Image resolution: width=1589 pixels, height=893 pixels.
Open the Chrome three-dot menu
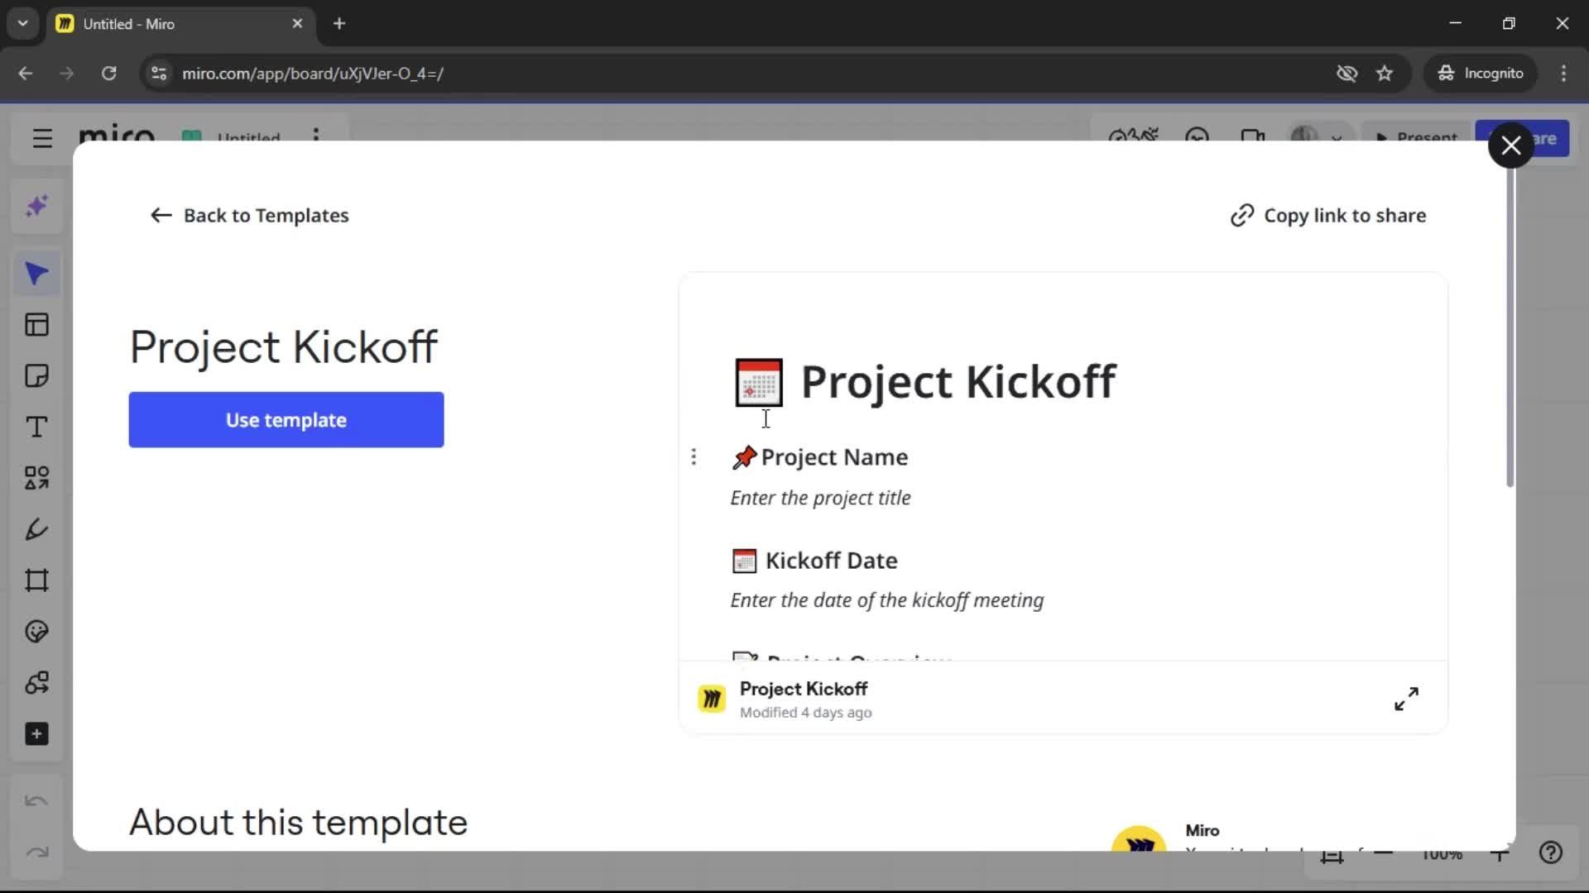(1563, 73)
